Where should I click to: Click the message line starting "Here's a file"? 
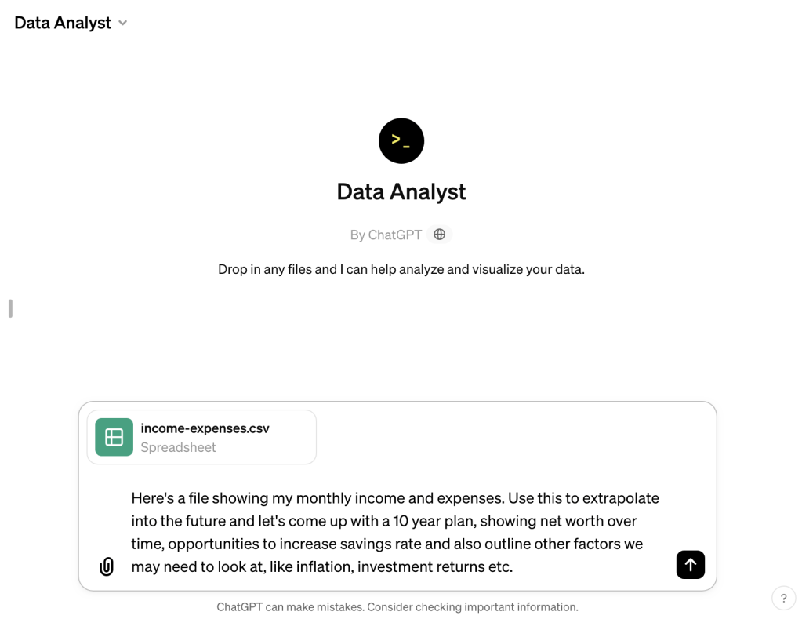click(395, 498)
